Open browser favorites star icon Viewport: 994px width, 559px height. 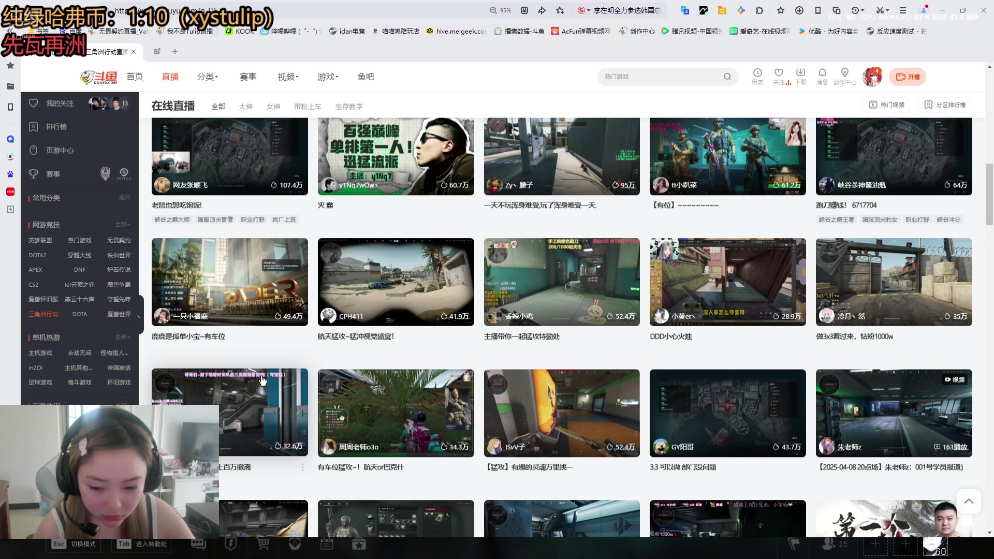tap(781, 10)
